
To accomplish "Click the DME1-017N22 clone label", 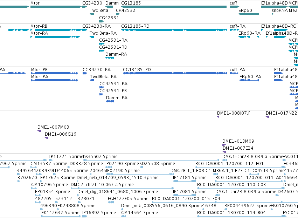I will pyautogui.click(x=281, y=113).
